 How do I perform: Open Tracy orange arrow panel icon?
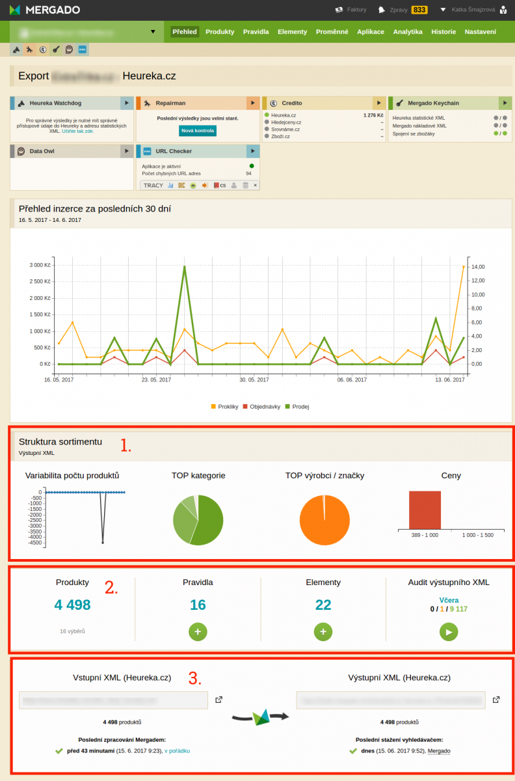point(204,185)
